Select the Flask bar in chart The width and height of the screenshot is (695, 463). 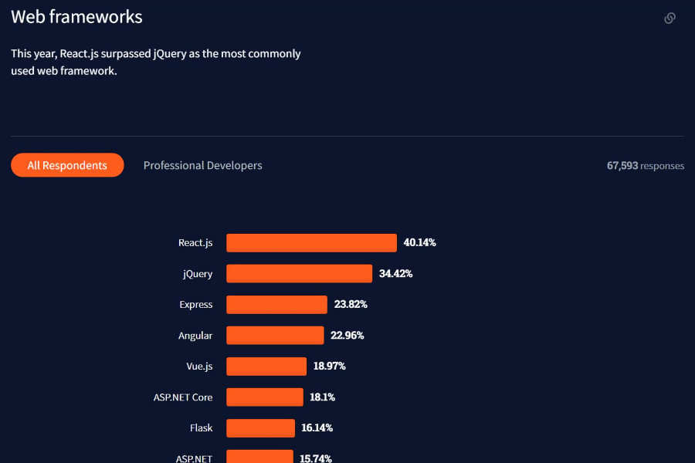(261, 428)
